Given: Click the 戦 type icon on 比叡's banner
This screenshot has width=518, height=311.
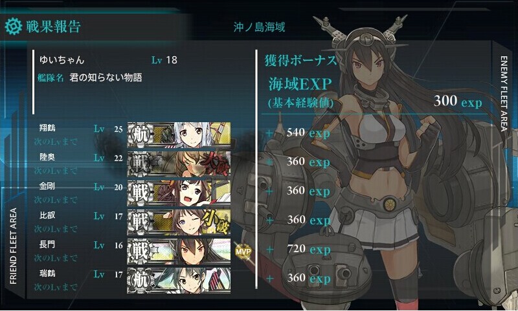Looking at the screenshot, I should 140,222.
